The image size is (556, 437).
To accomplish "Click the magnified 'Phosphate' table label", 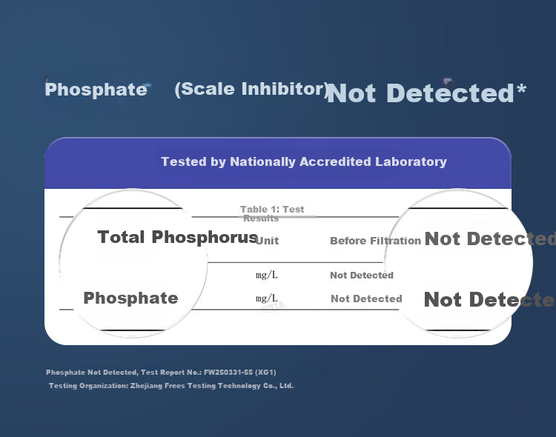I will click(x=130, y=298).
